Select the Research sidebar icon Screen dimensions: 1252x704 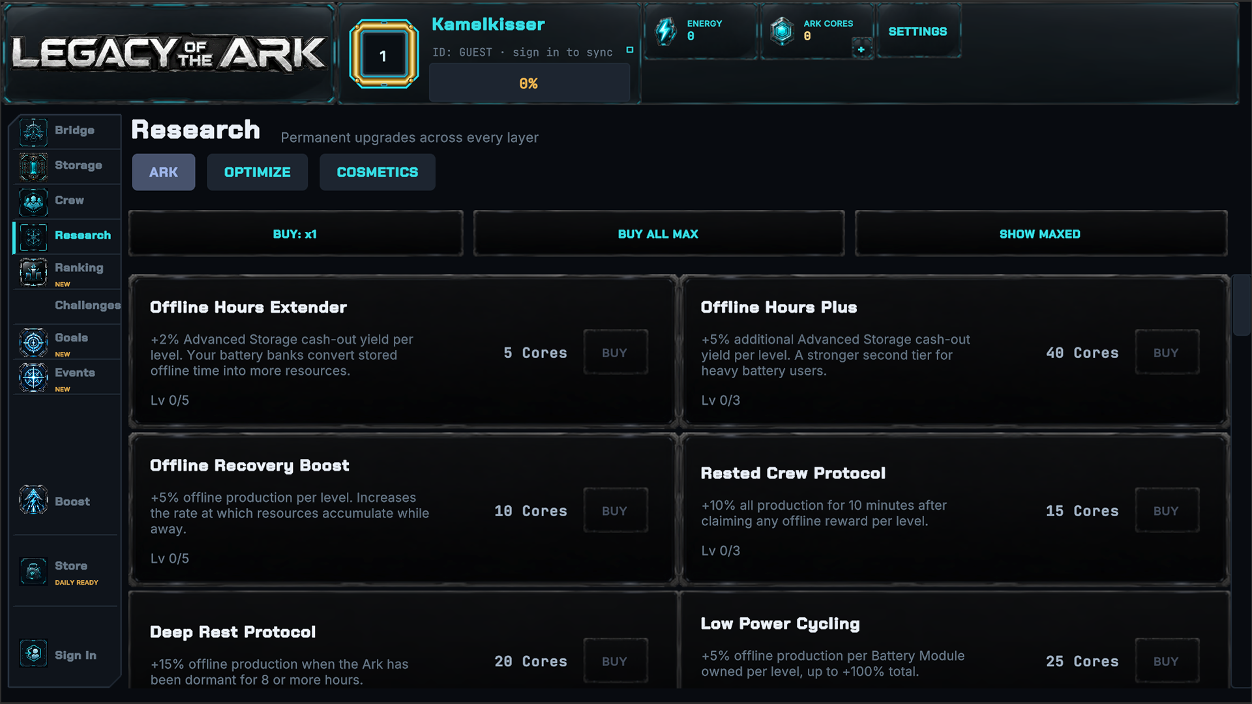click(x=33, y=237)
